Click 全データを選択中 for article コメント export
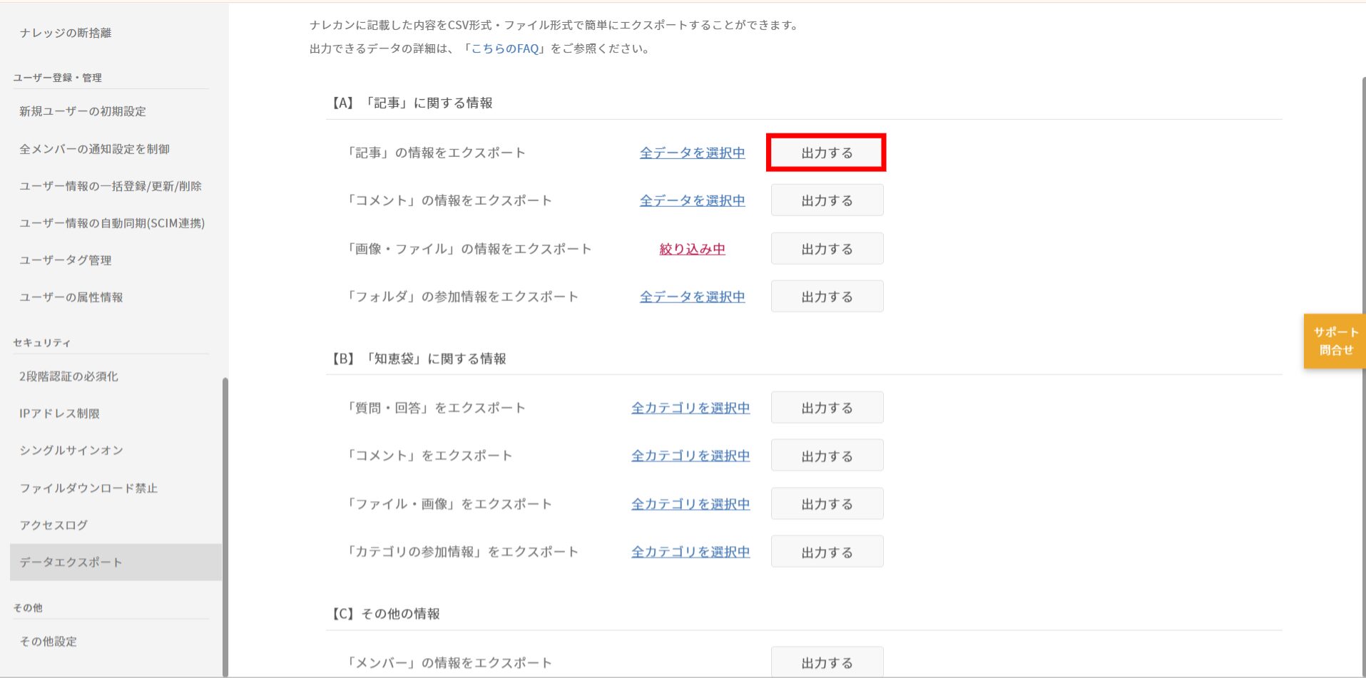1366x678 pixels. coord(692,200)
